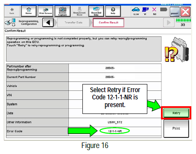196x154 pixels.
Task: Click the Confirm Result heading text
Action: [15, 31]
